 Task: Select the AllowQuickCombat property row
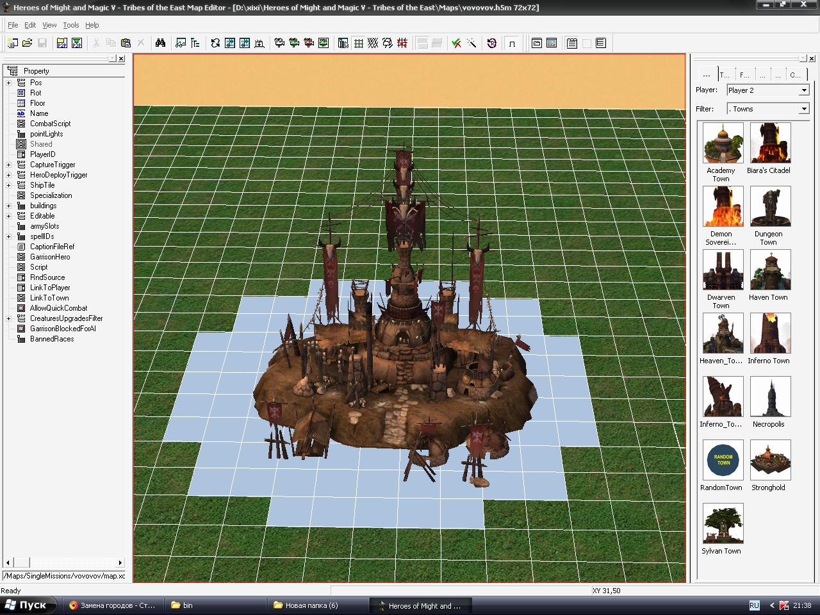tap(58, 308)
